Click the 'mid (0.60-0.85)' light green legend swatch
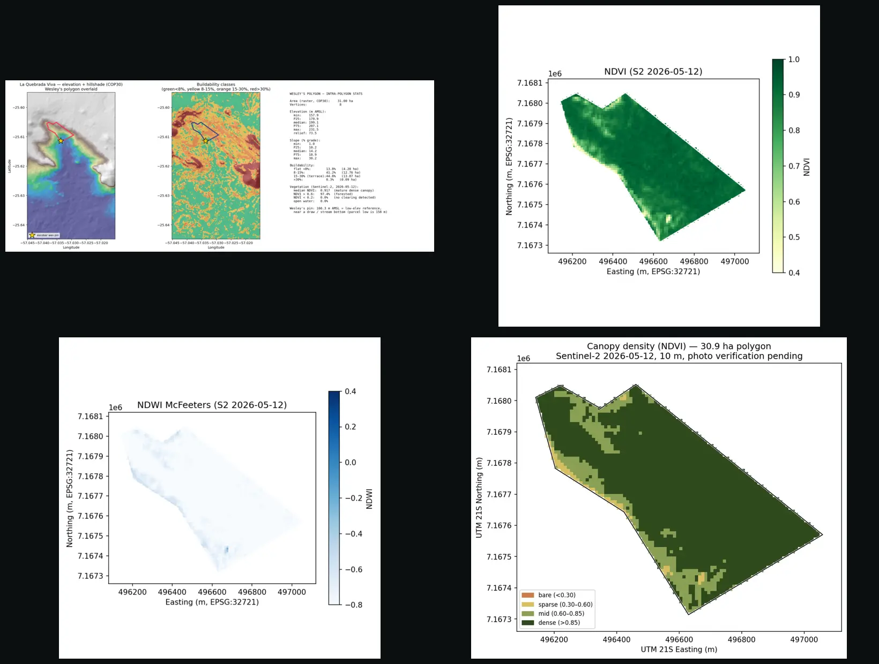The width and height of the screenshot is (879, 664). pyautogui.click(x=528, y=613)
